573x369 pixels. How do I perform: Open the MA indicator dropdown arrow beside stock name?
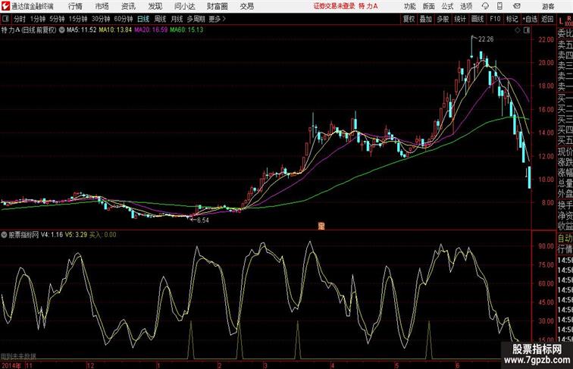tap(61, 30)
